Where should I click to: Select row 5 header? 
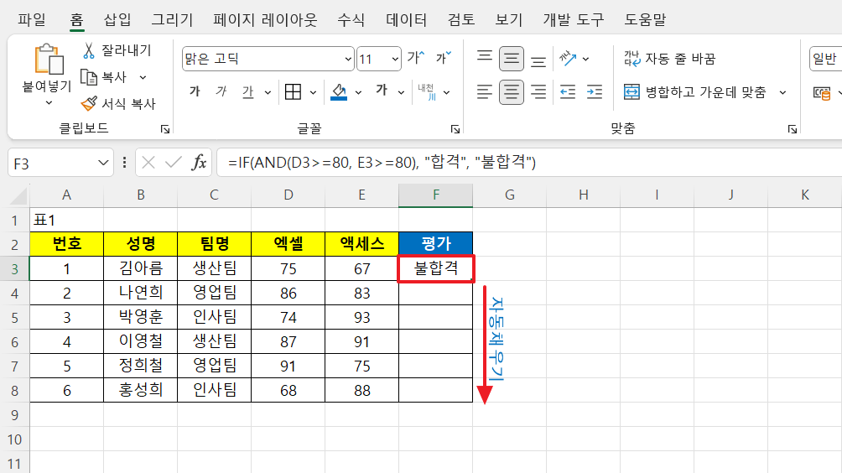coord(14,317)
